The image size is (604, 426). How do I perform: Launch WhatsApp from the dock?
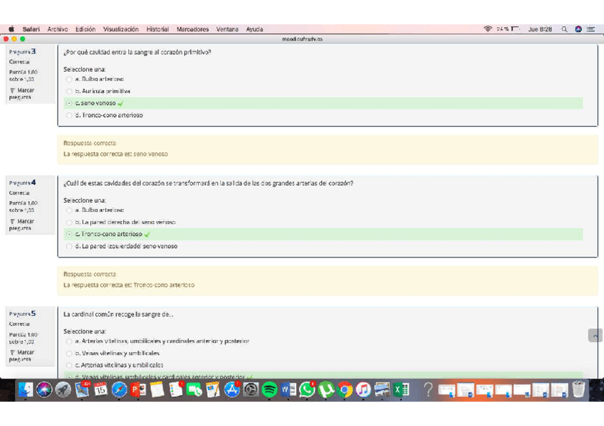point(308,390)
